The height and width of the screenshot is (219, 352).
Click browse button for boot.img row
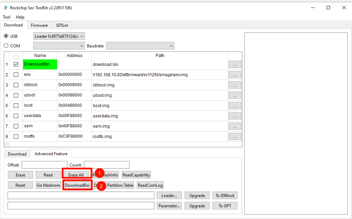click(x=234, y=106)
